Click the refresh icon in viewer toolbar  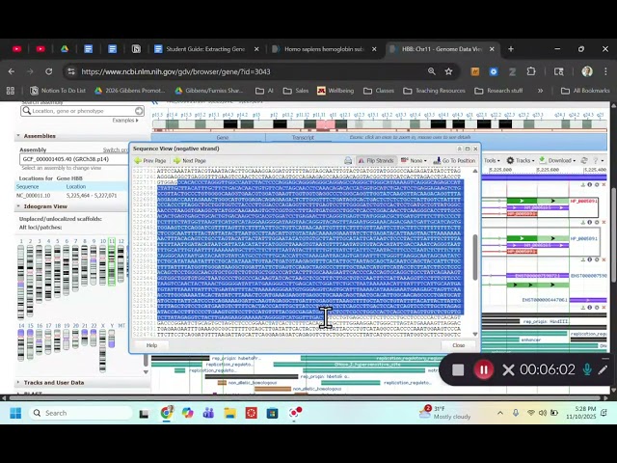(584, 160)
